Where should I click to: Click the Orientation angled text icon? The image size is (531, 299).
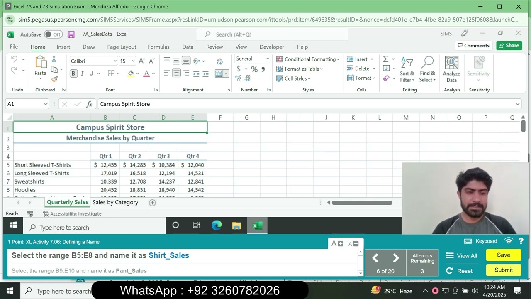197,61
